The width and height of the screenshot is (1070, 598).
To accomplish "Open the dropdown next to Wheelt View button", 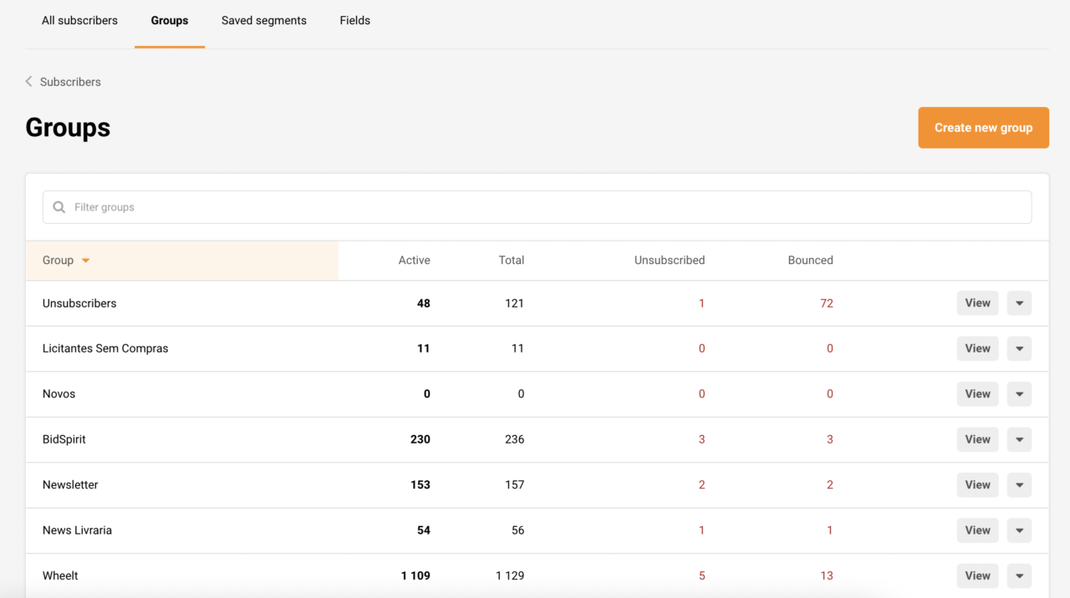I will [1019, 575].
